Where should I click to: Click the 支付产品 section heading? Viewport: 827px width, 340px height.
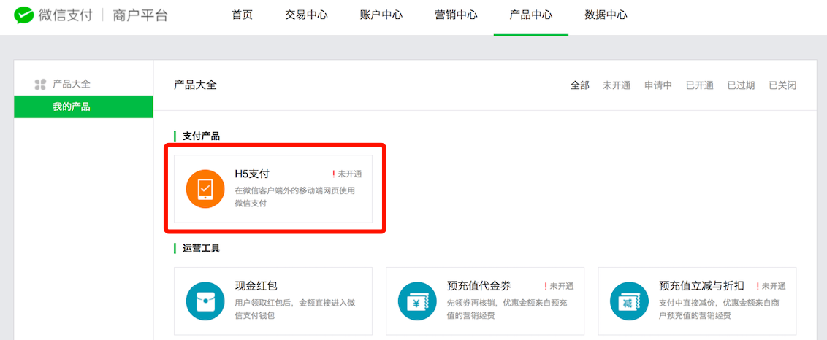pyautogui.click(x=202, y=136)
